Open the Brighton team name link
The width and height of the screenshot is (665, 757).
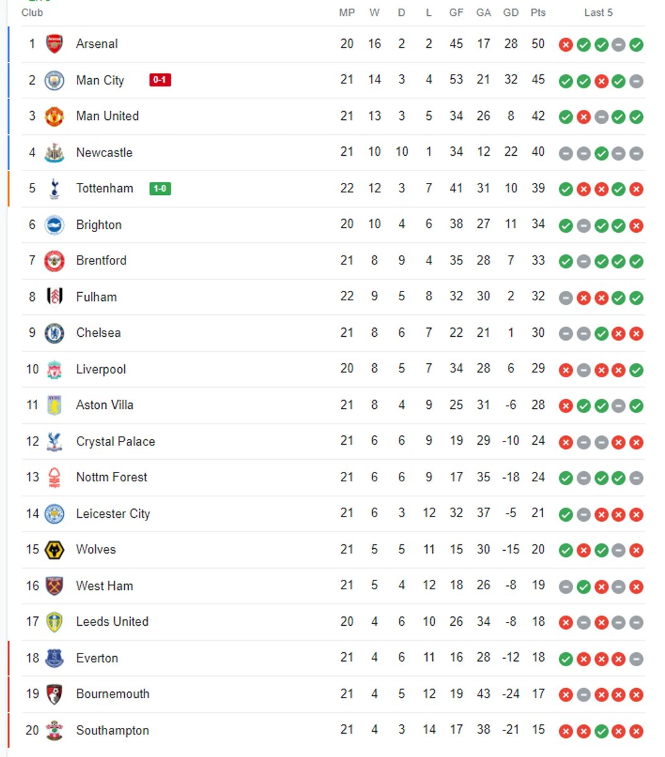(99, 225)
